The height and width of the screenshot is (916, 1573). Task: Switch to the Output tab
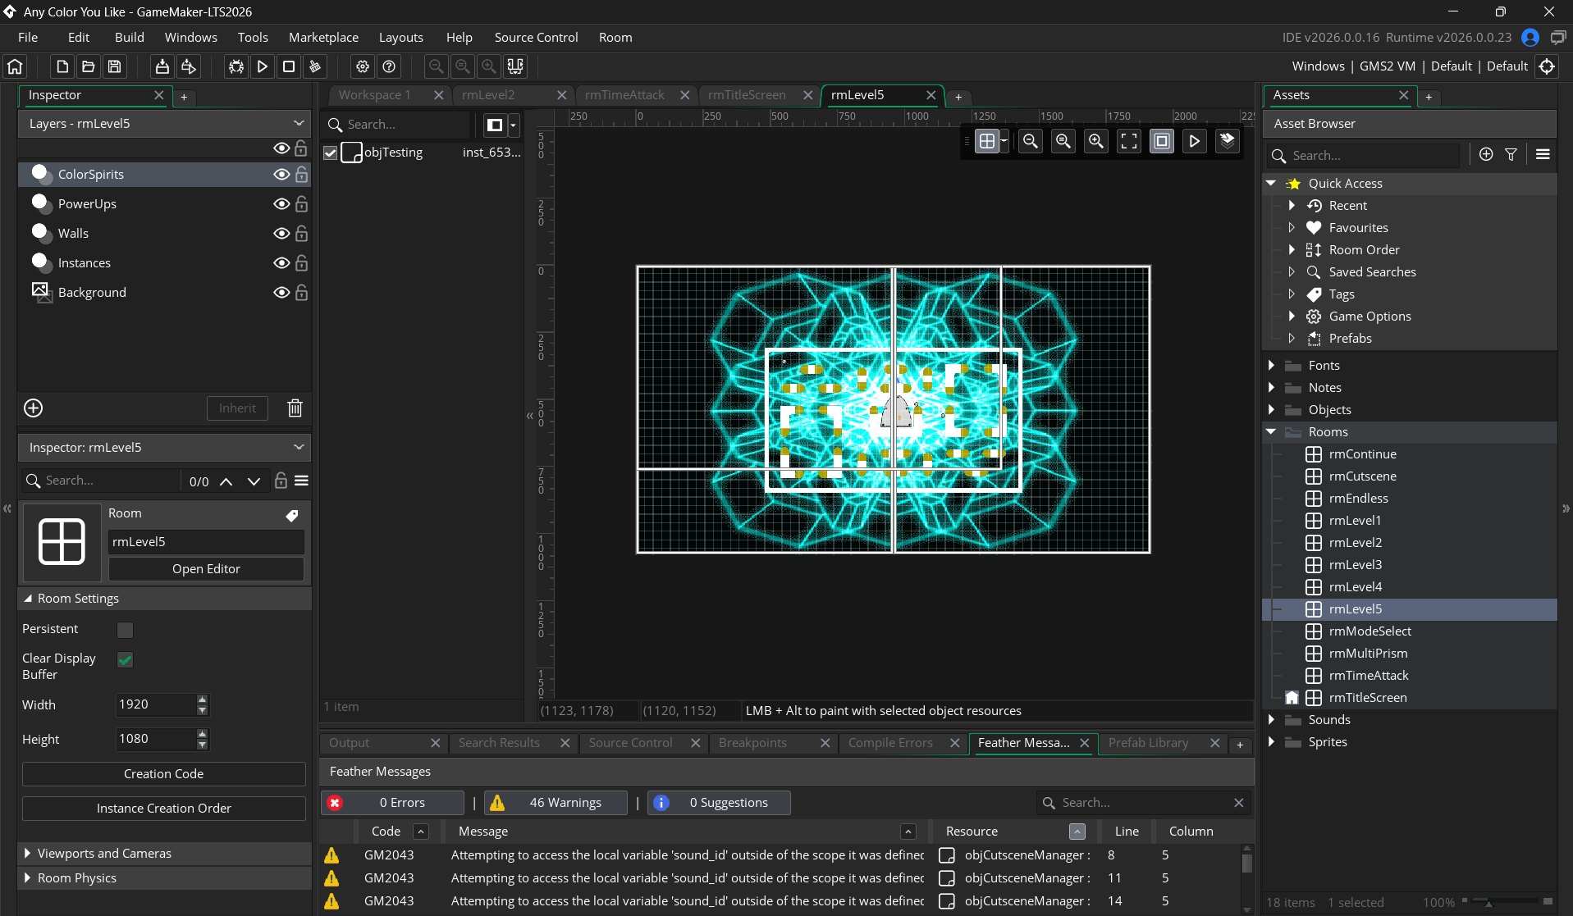[350, 743]
